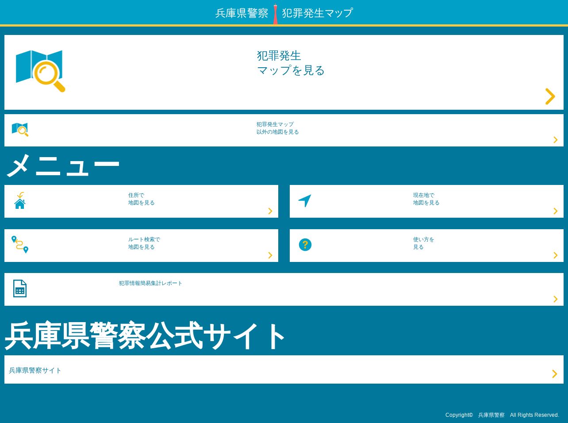Click 兵庫県警察 in the footer

(491, 415)
